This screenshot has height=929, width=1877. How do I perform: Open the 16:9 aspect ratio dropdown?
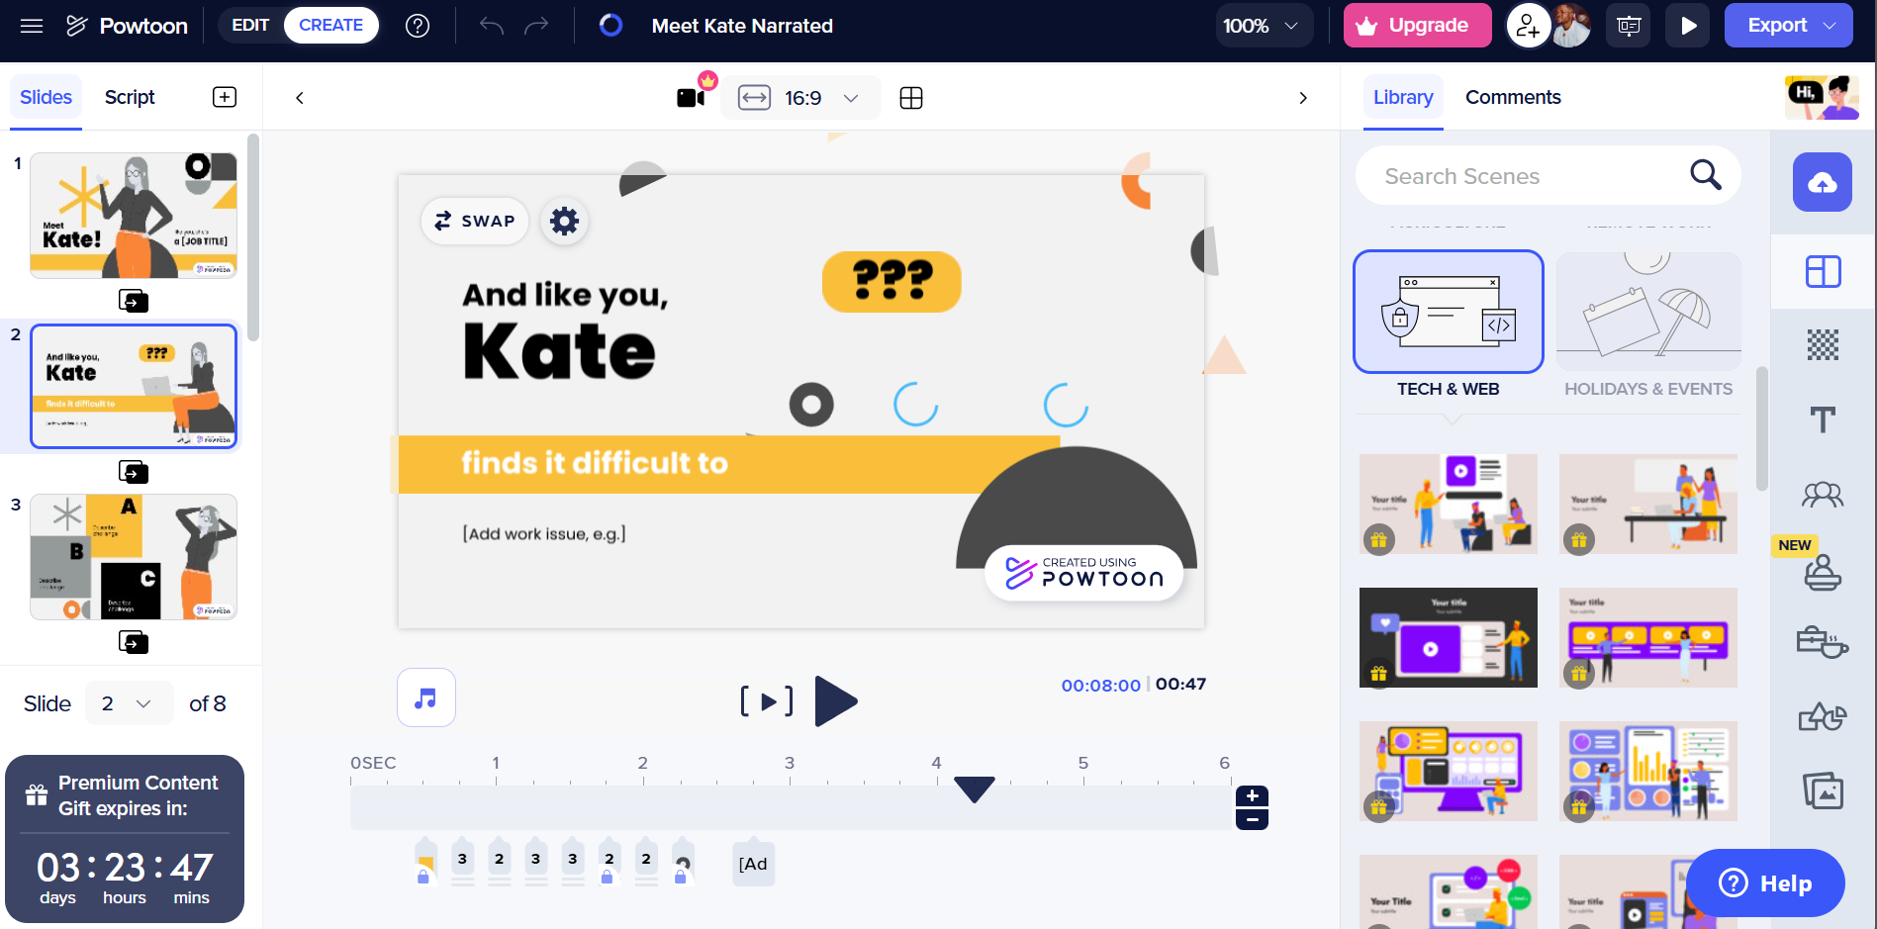pyautogui.click(x=800, y=98)
